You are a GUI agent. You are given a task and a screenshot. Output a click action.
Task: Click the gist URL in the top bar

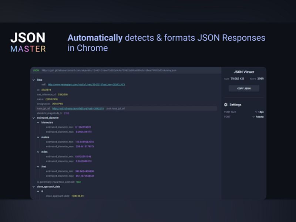tap(109, 70)
